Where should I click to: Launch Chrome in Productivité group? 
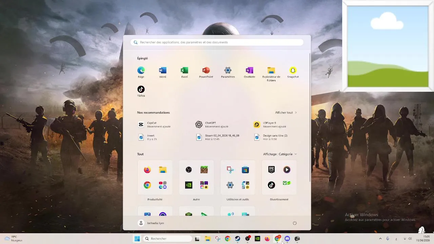(x=147, y=185)
